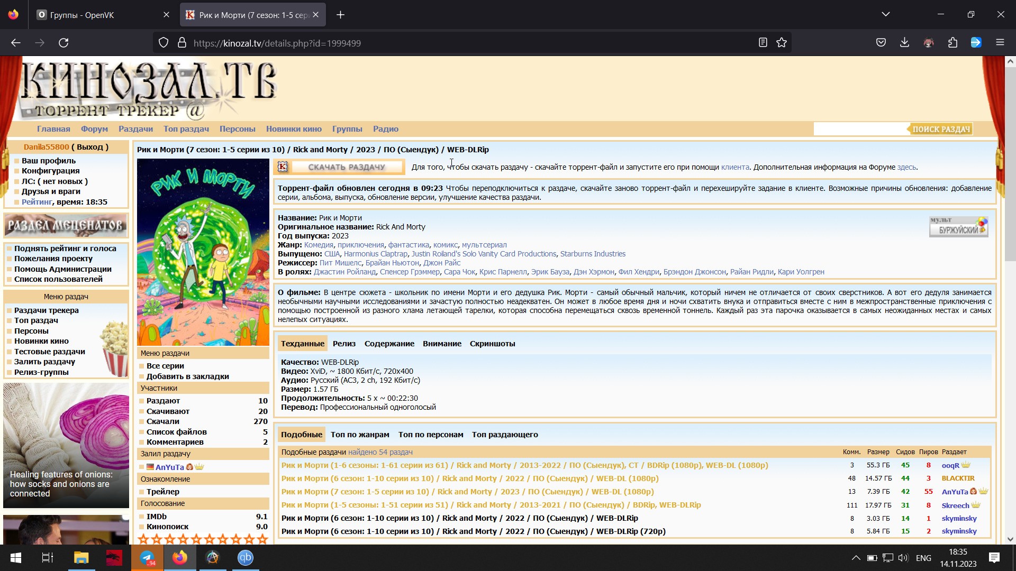Viewport: 1016px width, 571px height.
Task: Click the Firefox reload page icon
Action: click(x=63, y=43)
